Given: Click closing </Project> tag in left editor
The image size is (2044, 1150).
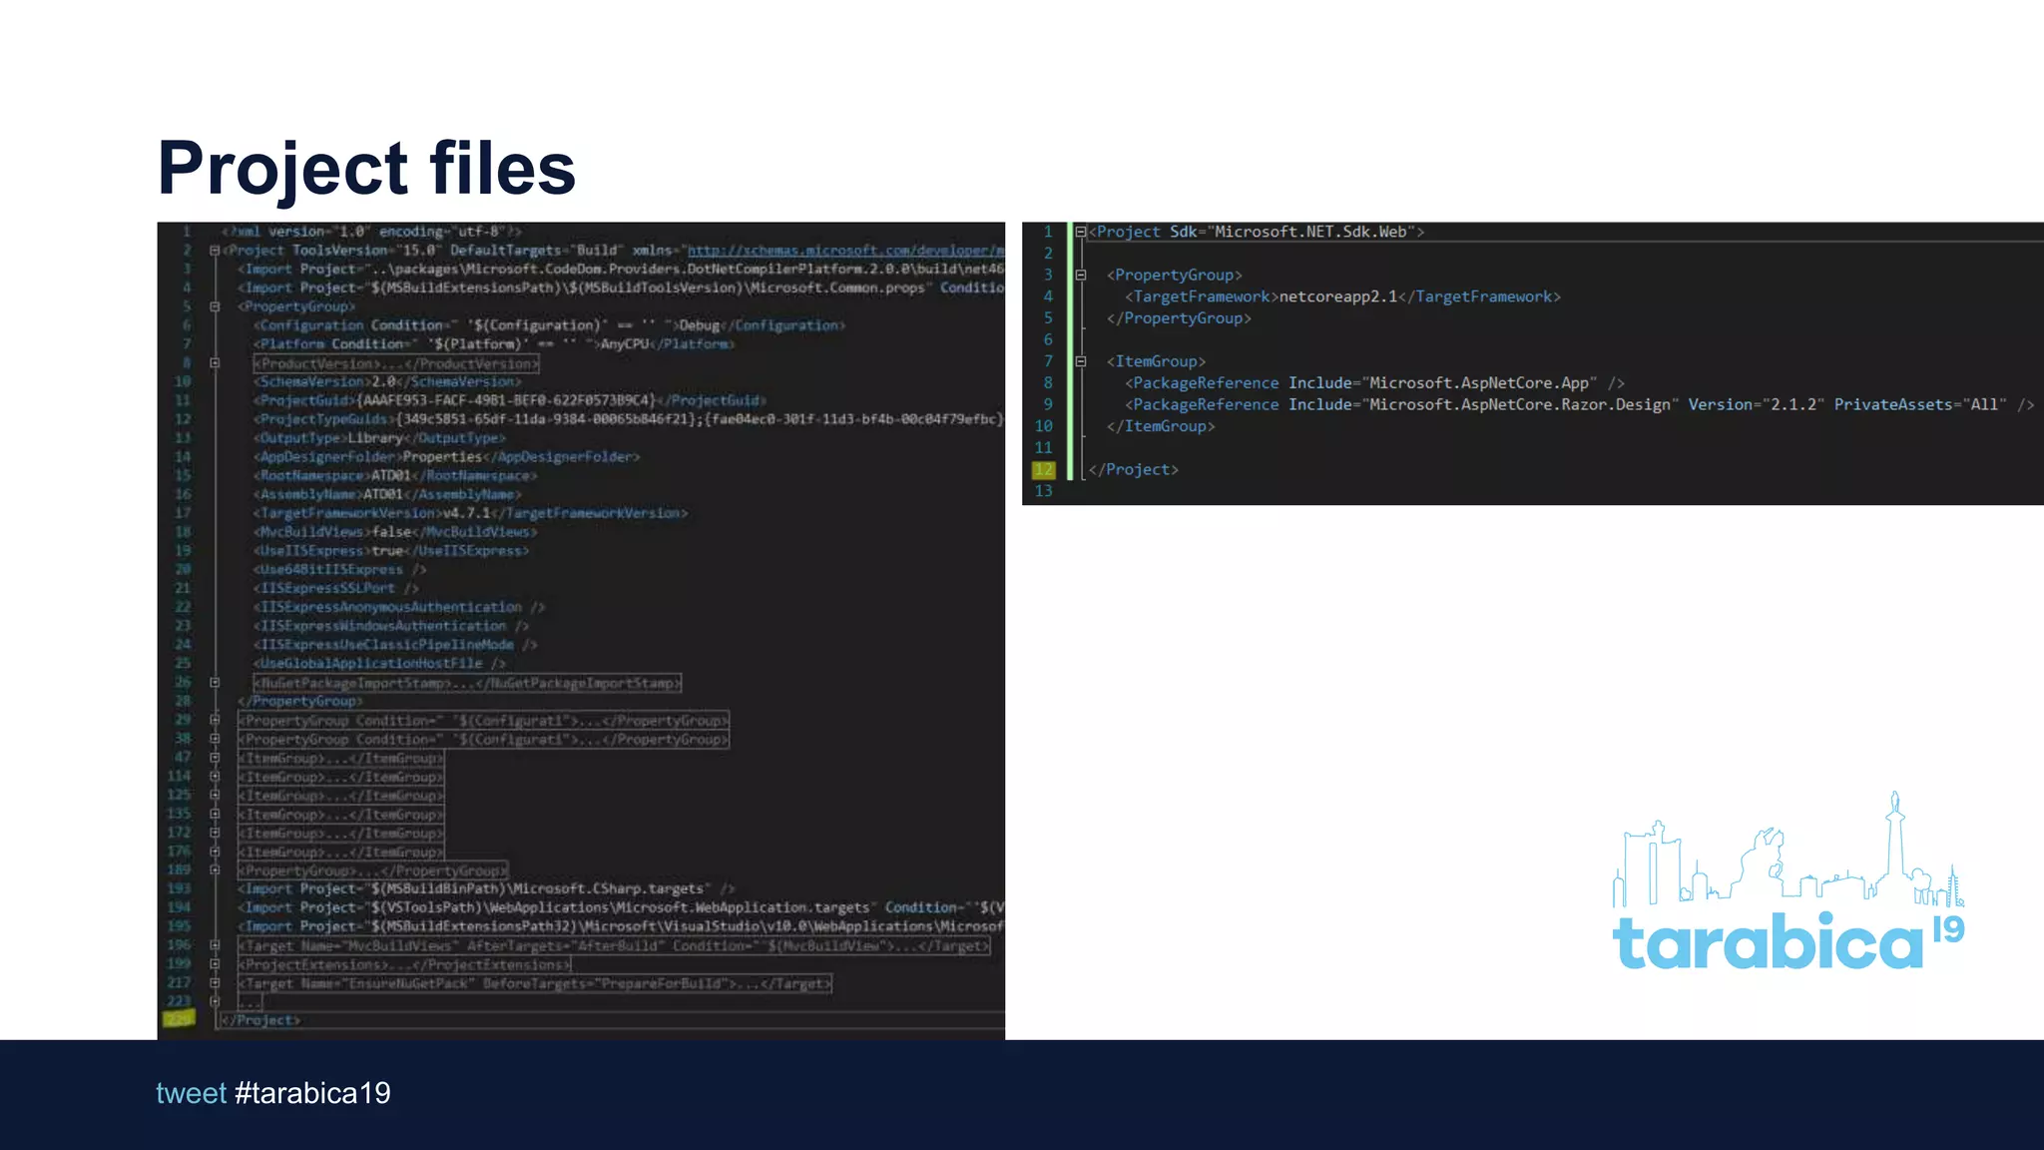Looking at the screenshot, I should click(259, 1020).
